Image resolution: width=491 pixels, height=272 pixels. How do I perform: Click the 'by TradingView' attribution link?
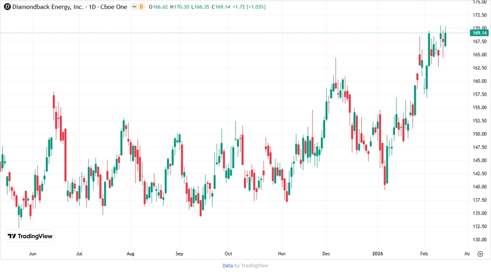pyautogui.click(x=252, y=265)
